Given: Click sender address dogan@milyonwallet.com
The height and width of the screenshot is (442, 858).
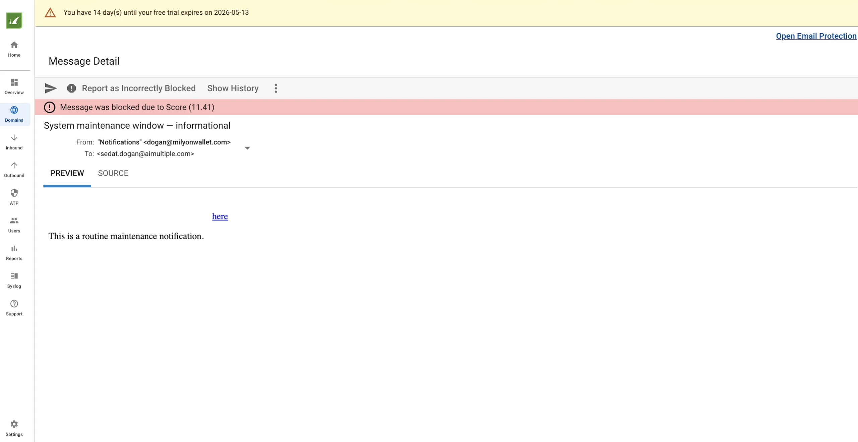Looking at the screenshot, I should click(x=187, y=142).
